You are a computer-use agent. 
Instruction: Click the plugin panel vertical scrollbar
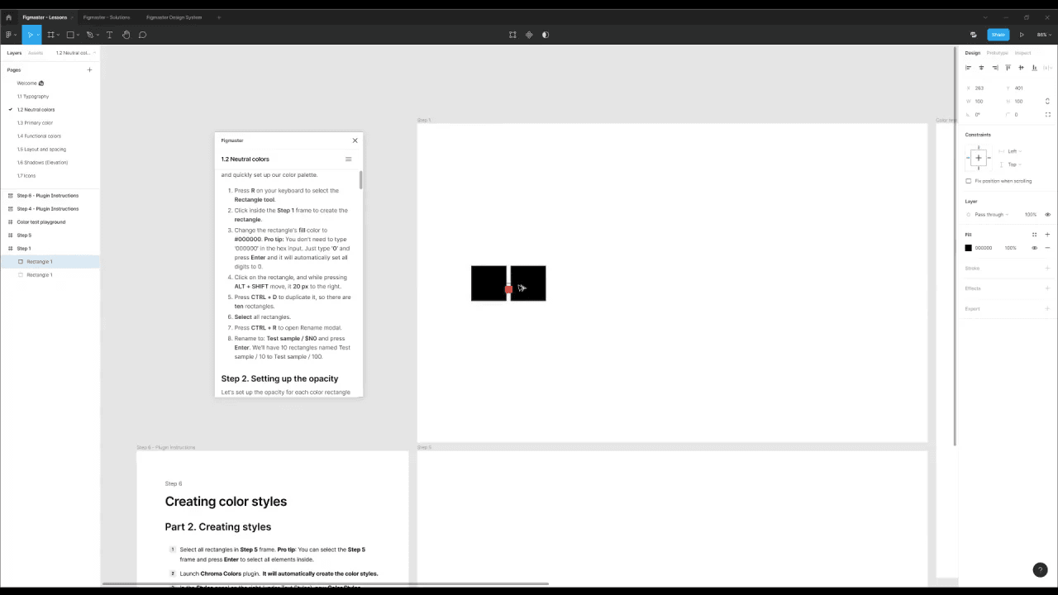[360, 180]
